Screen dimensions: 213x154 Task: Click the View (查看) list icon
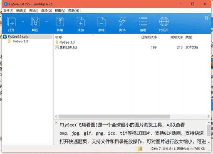[143, 22]
